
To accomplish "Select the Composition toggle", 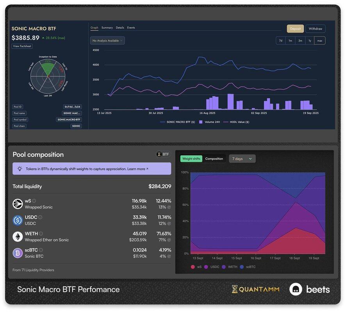I will point(214,159).
